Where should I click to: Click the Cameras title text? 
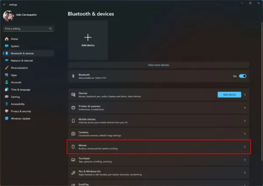84,132
